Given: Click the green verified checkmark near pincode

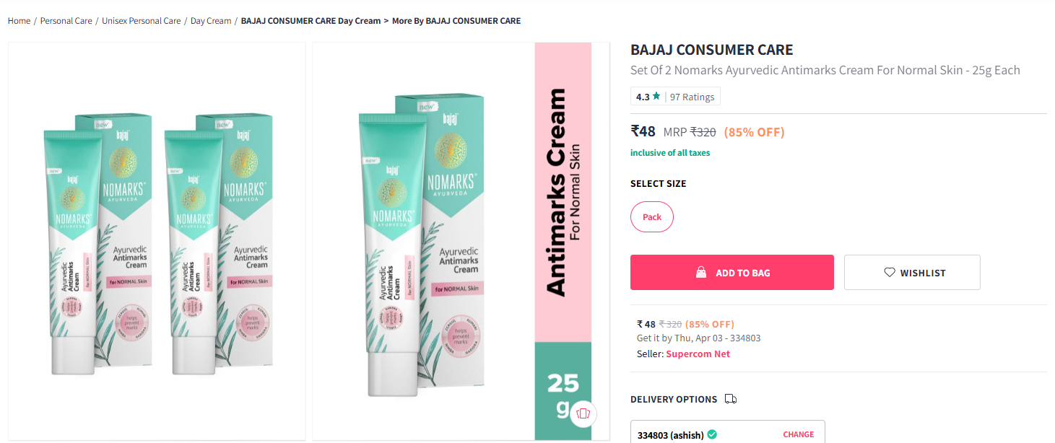Looking at the screenshot, I should point(712,434).
